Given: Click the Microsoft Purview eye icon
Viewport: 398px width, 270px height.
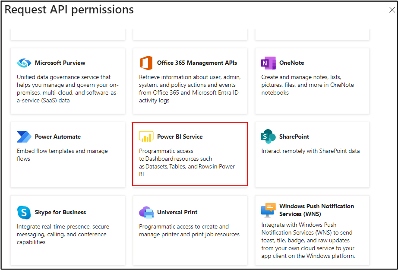Looking at the screenshot, I should tap(24, 63).
